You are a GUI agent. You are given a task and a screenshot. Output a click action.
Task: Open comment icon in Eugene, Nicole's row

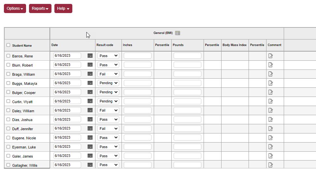pyautogui.click(x=270, y=138)
